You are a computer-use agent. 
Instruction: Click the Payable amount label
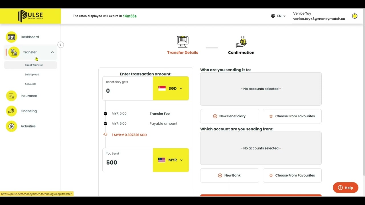(x=163, y=124)
